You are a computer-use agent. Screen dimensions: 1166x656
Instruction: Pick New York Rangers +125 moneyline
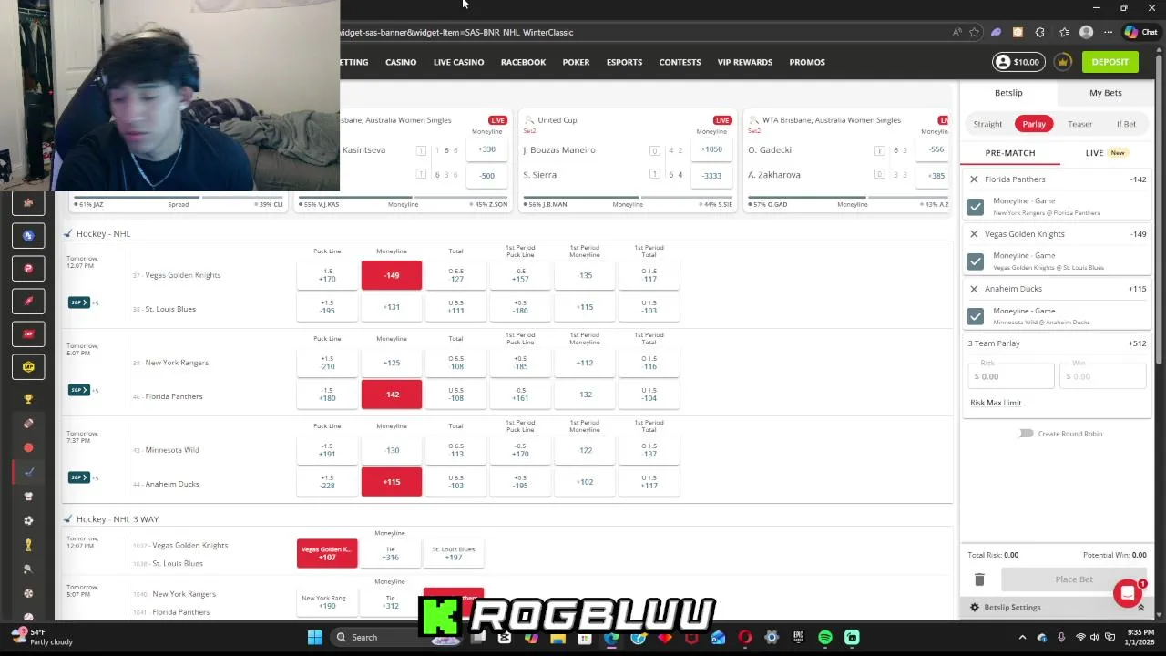click(392, 363)
